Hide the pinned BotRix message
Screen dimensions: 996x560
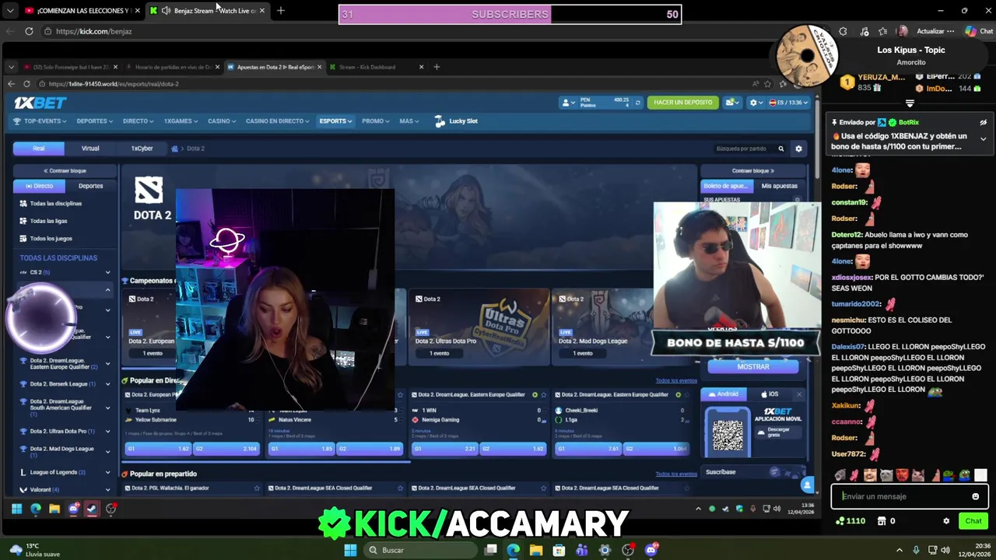983,122
